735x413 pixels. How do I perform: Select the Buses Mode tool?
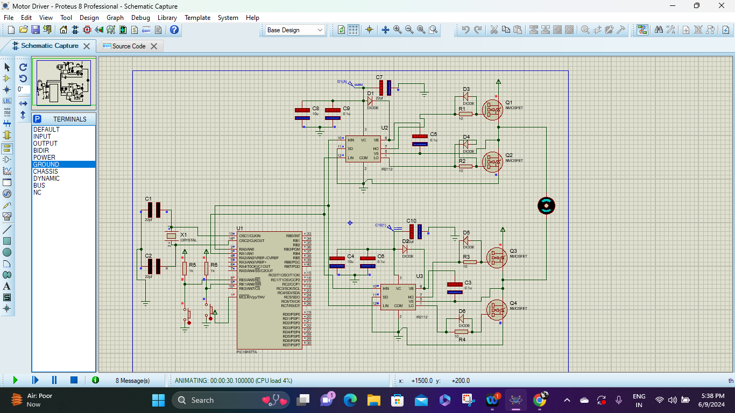click(7, 123)
